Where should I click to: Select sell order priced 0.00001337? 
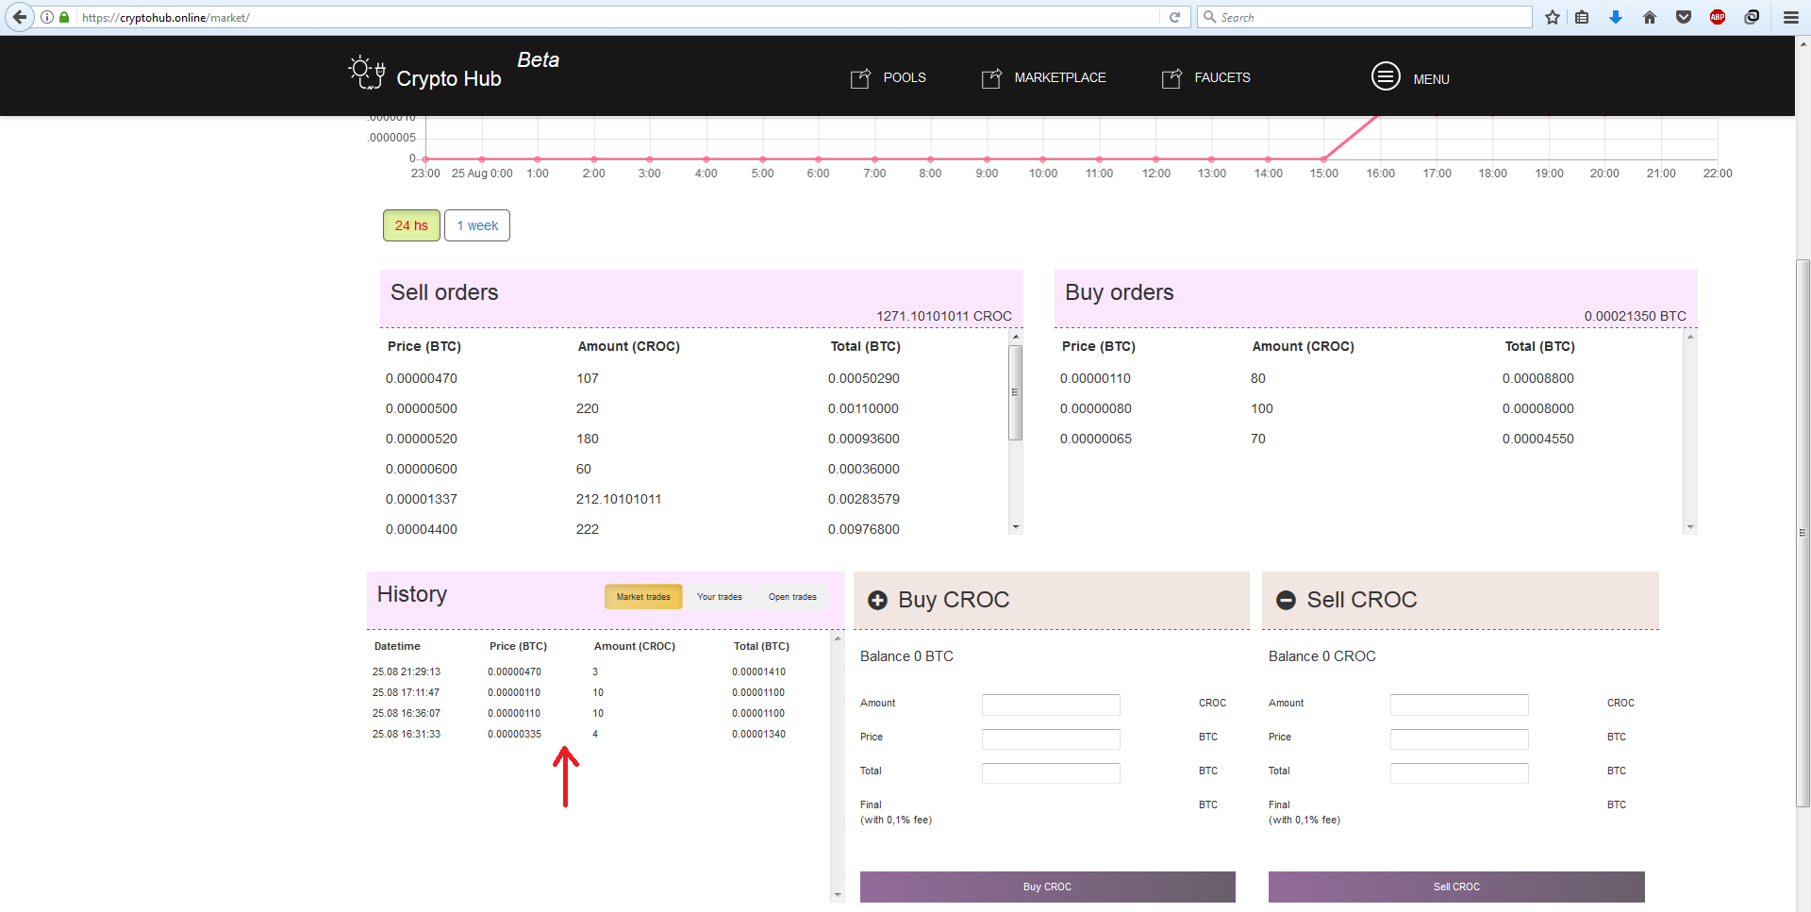tap(694, 499)
